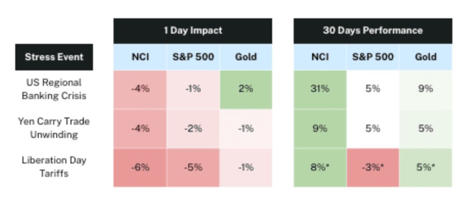The image size is (469, 209).
Task: Click Gold column under 30 Days Performance
Action: 425,57
